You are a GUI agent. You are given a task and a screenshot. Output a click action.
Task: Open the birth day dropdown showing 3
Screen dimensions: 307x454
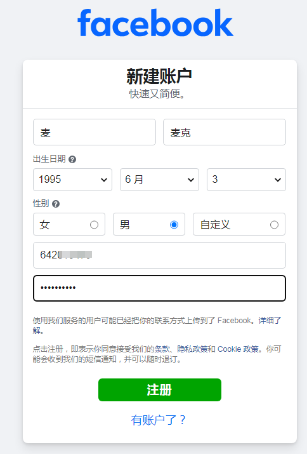pyautogui.click(x=246, y=180)
